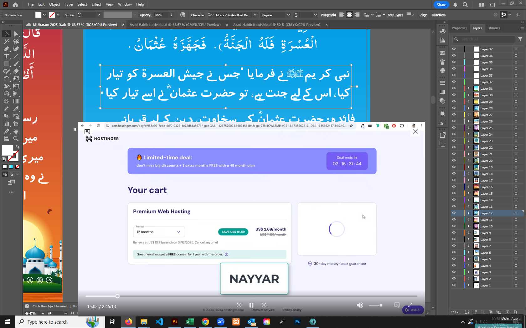Select the Eraser tool
The image size is (526, 328).
[16, 71]
